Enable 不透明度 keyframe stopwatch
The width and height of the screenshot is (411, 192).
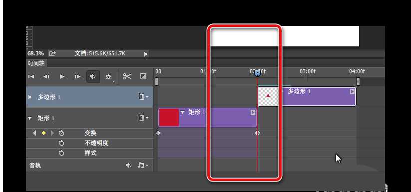tap(61, 143)
